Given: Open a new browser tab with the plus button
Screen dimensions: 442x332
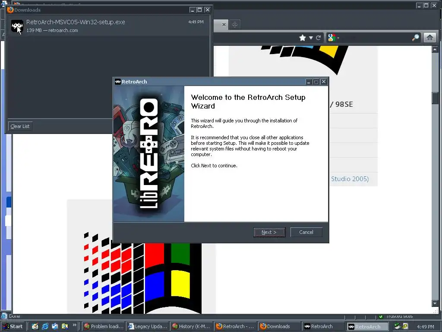Looking at the screenshot, I should point(234,25).
